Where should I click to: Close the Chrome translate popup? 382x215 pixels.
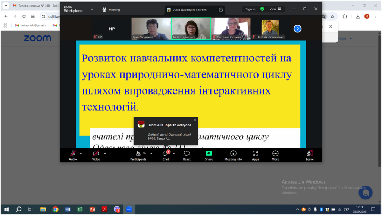click(x=331, y=26)
